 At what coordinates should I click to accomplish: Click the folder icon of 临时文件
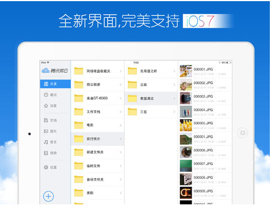79,166
